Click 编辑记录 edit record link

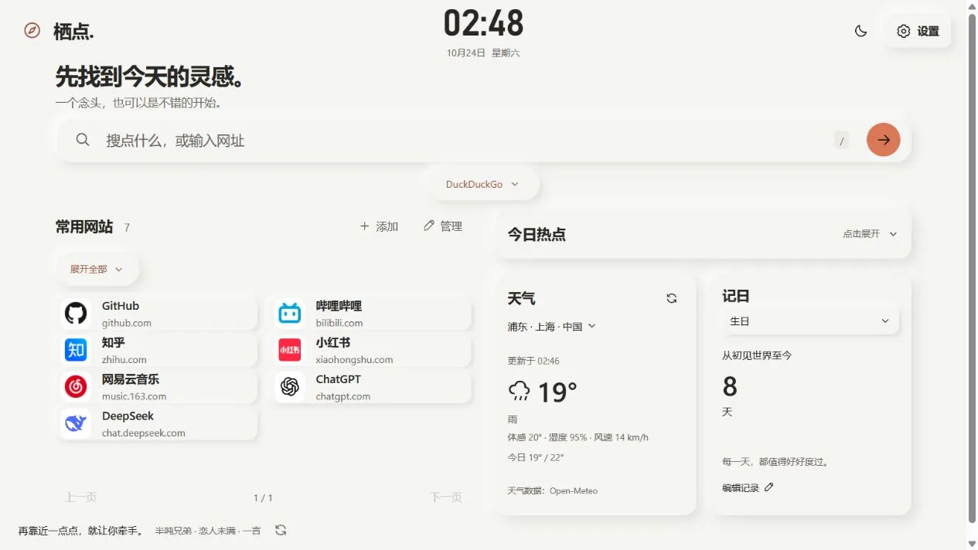(x=748, y=487)
